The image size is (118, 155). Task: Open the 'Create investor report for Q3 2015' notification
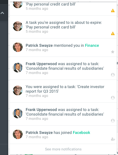(x=63, y=91)
